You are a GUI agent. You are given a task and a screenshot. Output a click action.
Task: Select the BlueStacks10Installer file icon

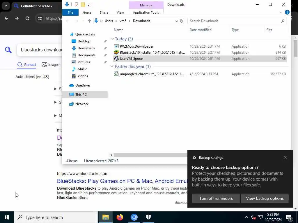coord(116,52)
